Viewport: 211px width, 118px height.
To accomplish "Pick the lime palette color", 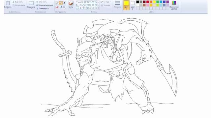I will 158,5.
